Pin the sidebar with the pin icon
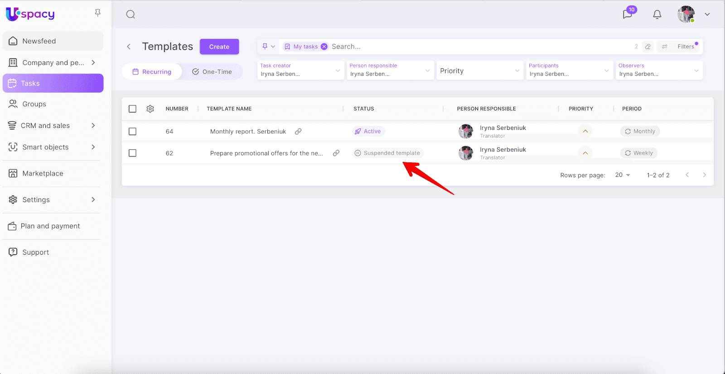The width and height of the screenshot is (725, 374). 97,13
